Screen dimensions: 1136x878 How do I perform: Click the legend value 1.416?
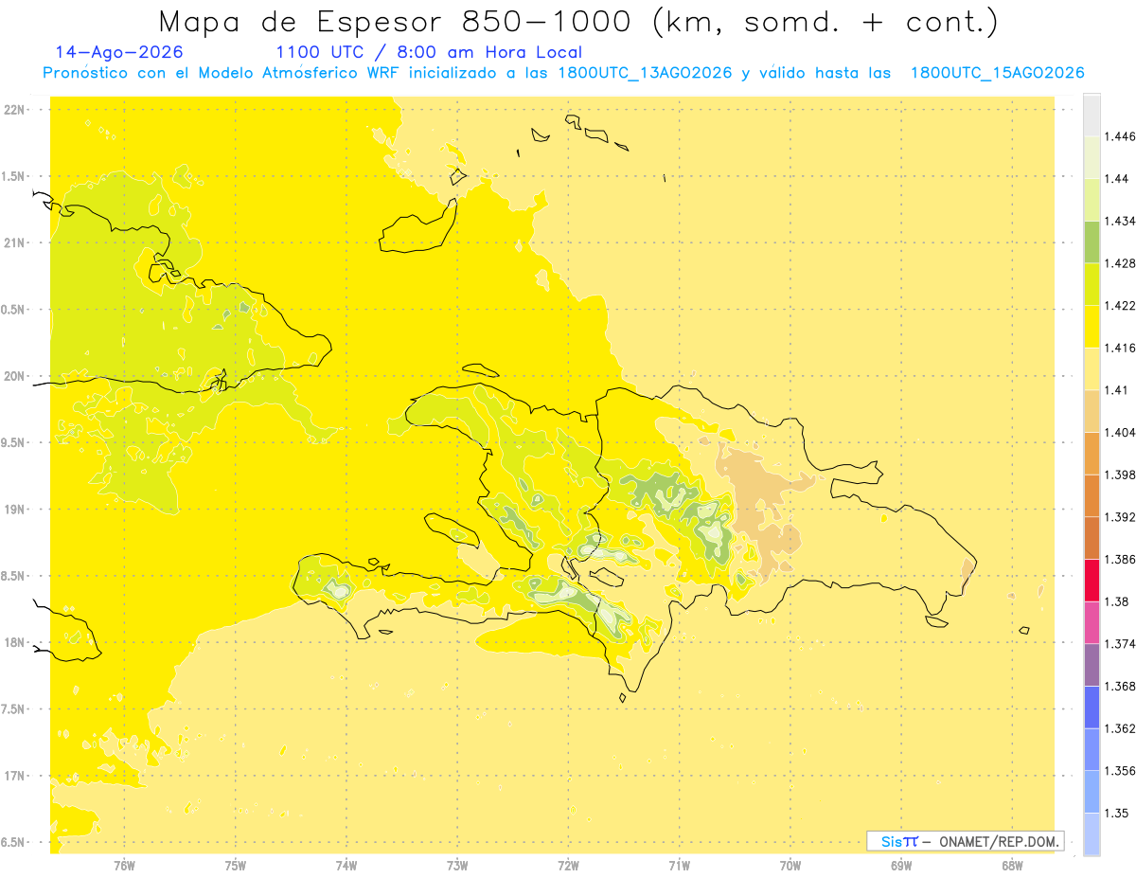pos(1121,348)
